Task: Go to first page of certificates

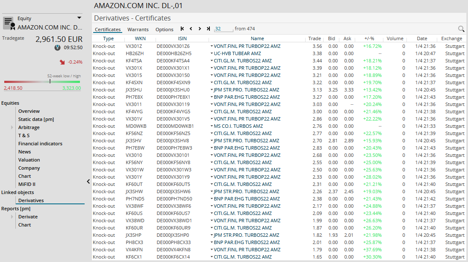Action: 182,29
